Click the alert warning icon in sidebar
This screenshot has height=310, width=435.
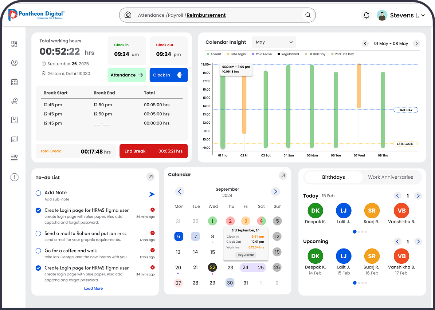(x=14, y=177)
